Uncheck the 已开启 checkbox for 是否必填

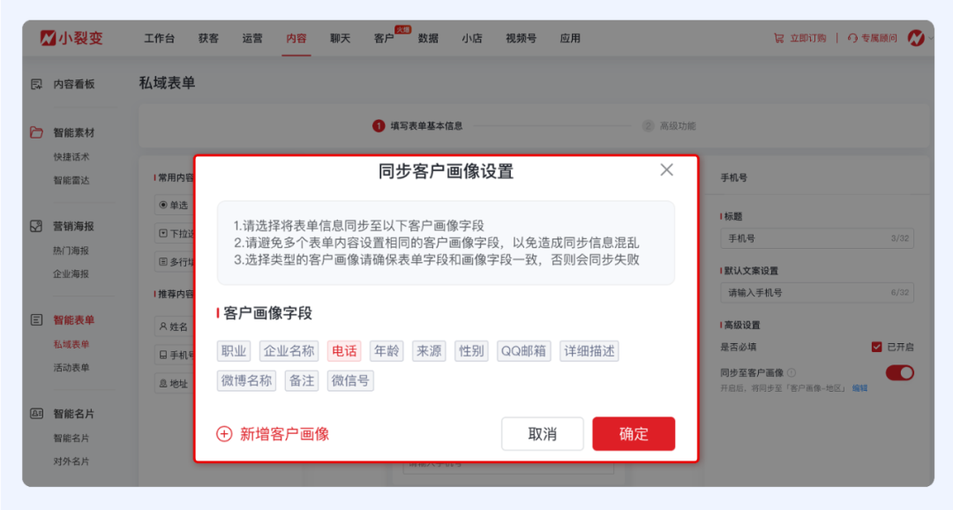(x=876, y=347)
